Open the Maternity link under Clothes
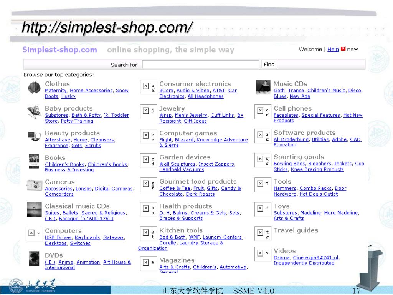 (x=56, y=91)
